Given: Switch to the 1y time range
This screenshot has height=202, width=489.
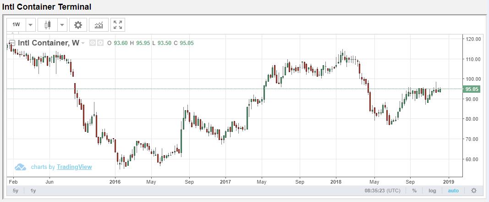Looking at the screenshot, I should coord(33,191).
